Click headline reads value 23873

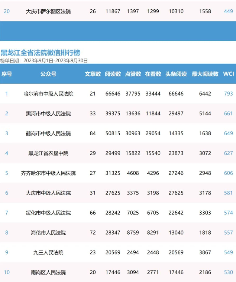pos(176,153)
